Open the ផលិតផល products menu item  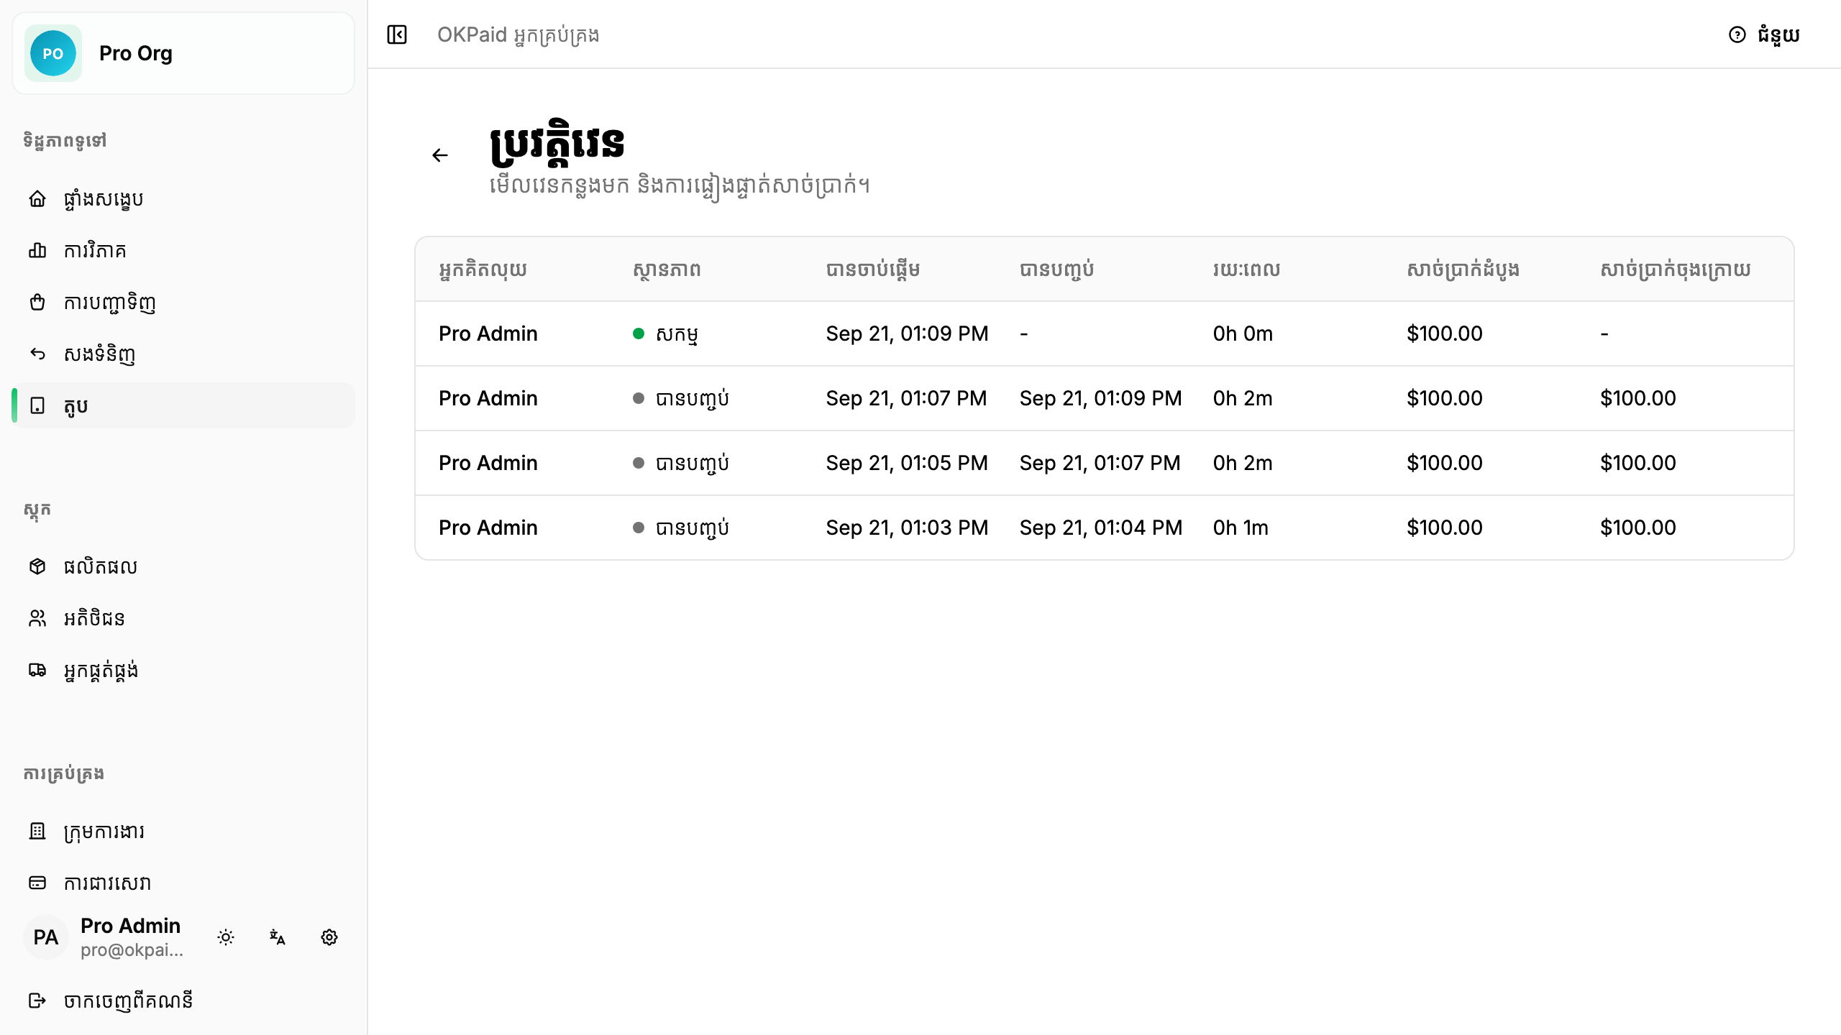[x=184, y=566]
